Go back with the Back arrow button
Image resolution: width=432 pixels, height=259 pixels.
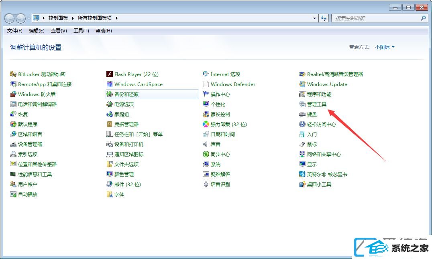point(9,18)
